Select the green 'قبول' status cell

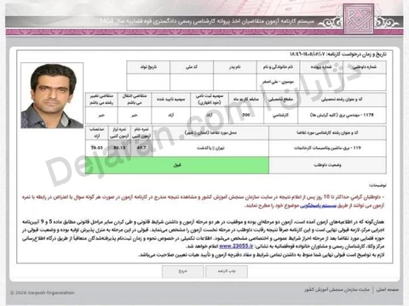pos(177,165)
